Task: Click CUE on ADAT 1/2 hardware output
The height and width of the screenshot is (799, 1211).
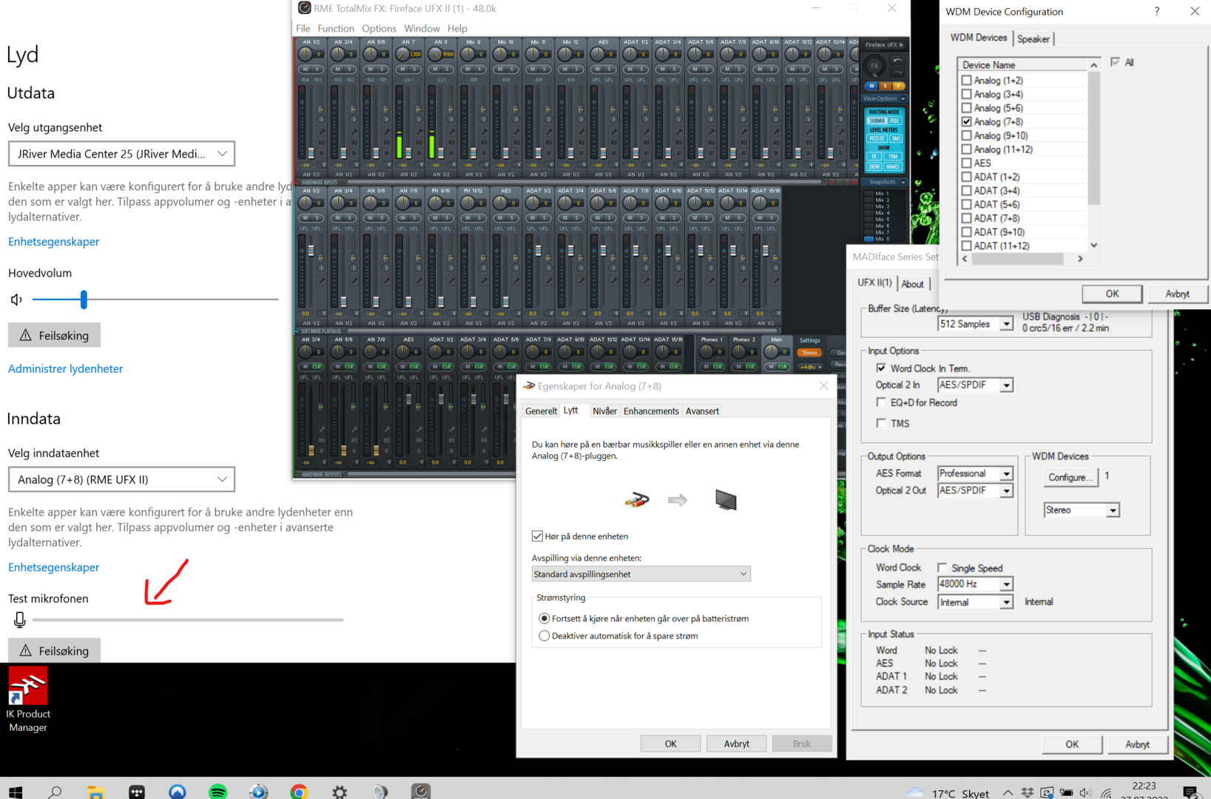Action: tap(447, 366)
